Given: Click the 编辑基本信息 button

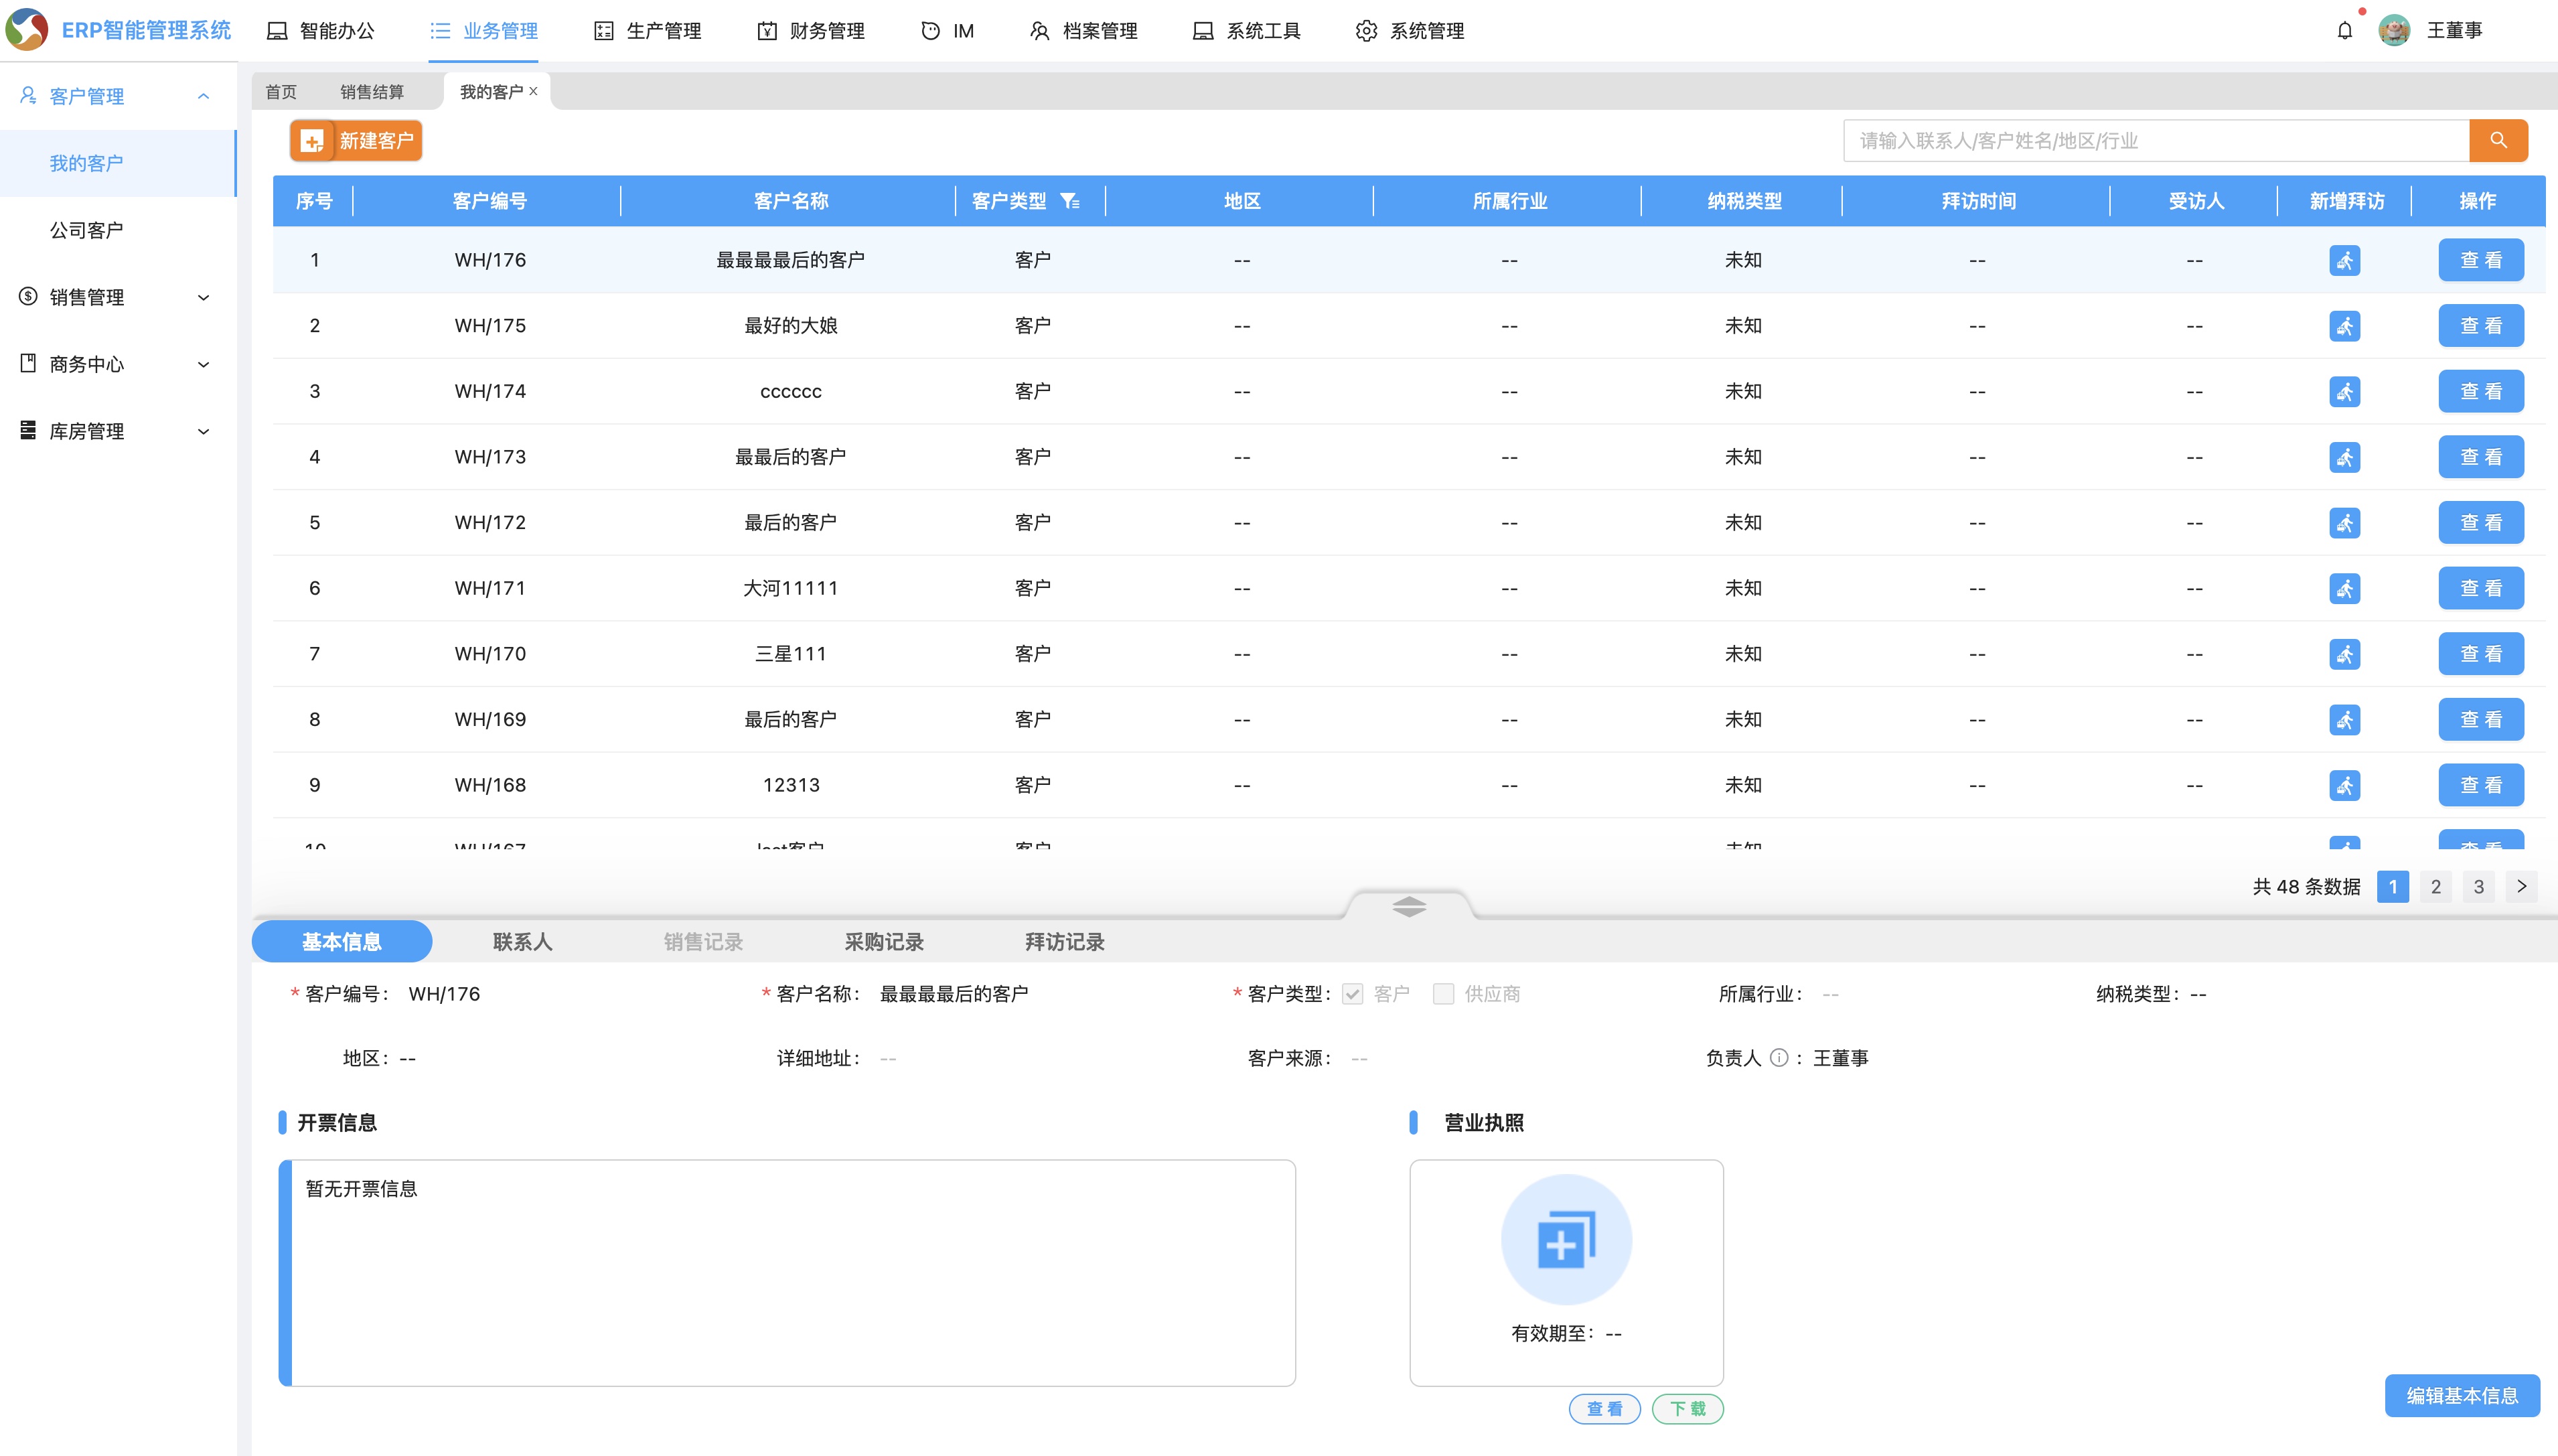Looking at the screenshot, I should click(2462, 1395).
